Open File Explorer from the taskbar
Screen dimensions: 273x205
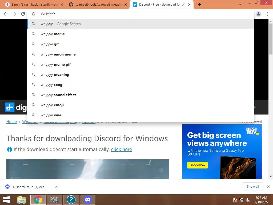(x=22, y=200)
